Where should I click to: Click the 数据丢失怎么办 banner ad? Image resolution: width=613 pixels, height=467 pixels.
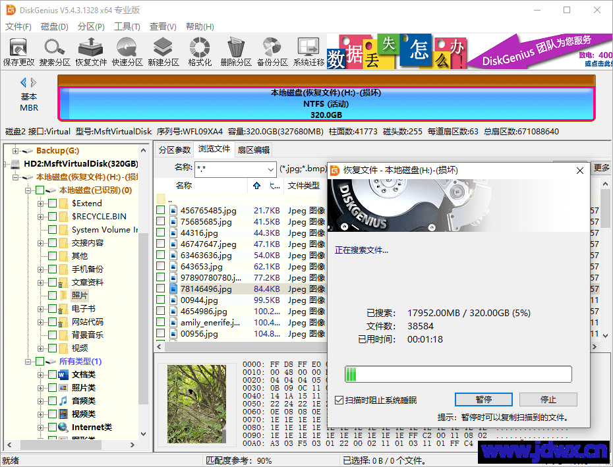point(396,51)
